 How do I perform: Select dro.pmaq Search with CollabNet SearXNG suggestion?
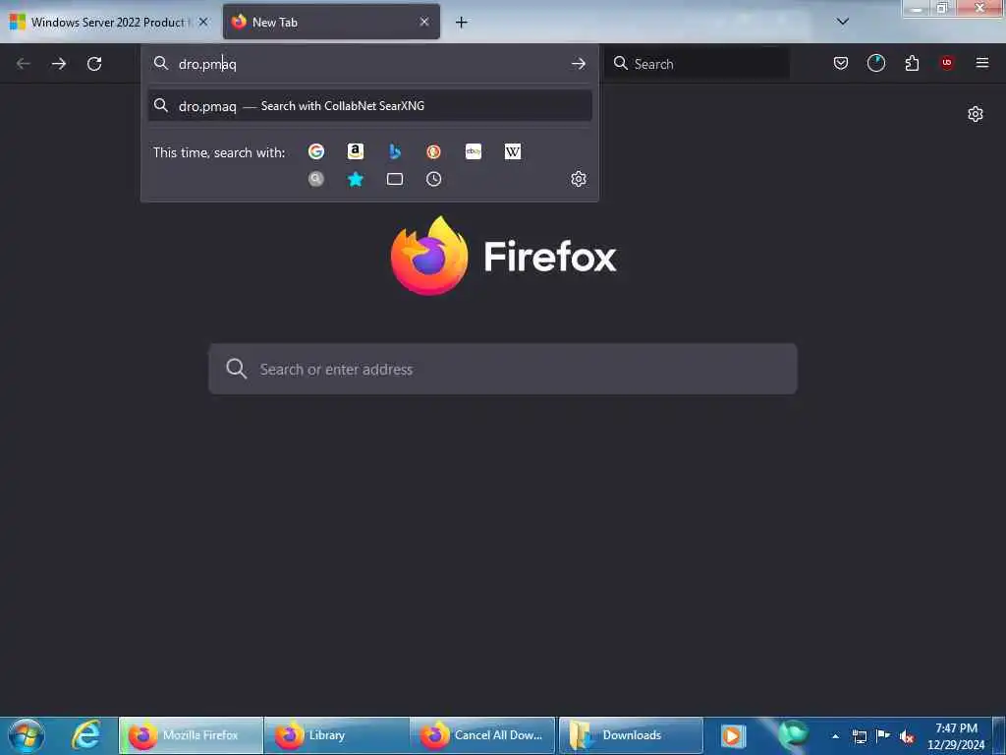pos(369,106)
